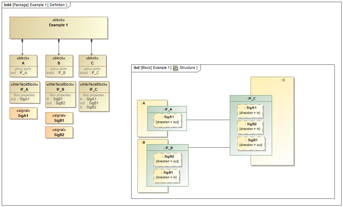Select ': SigB1' direction out inside port IF_C
The width and height of the screenshot is (343, 207).
coord(251,143)
